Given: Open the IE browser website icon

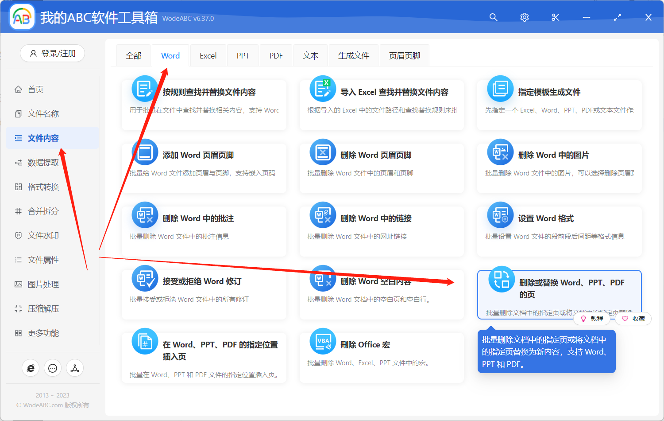Looking at the screenshot, I should 31,368.
